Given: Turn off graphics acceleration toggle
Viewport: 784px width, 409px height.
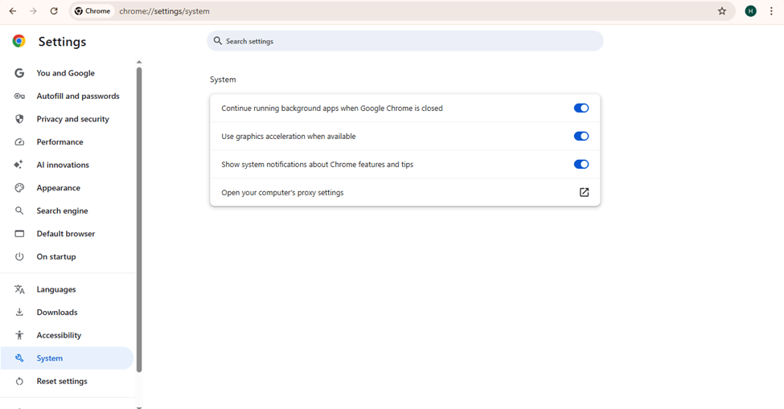Looking at the screenshot, I should [581, 137].
